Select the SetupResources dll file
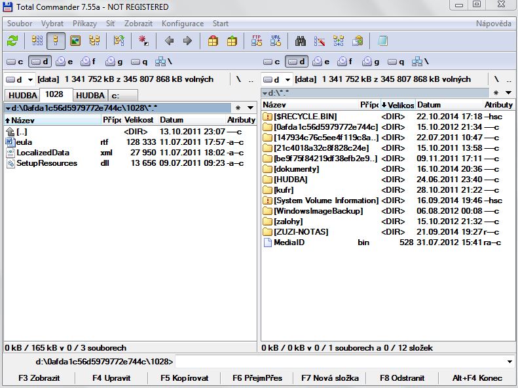This screenshot has width=518, height=388. coord(130,163)
